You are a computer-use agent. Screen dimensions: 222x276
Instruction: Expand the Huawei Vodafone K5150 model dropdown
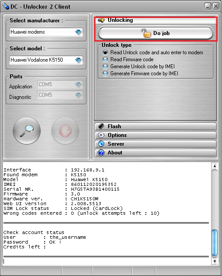coord(46,60)
